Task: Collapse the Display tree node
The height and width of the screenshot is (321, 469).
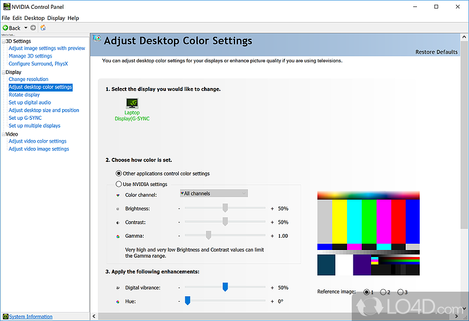Action: click(x=4, y=72)
